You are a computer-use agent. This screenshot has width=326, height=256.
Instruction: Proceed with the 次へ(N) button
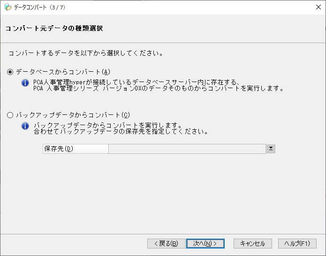click(x=205, y=243)
